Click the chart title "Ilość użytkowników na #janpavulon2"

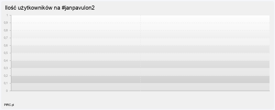pyautogui.click(x=50, y=8)
